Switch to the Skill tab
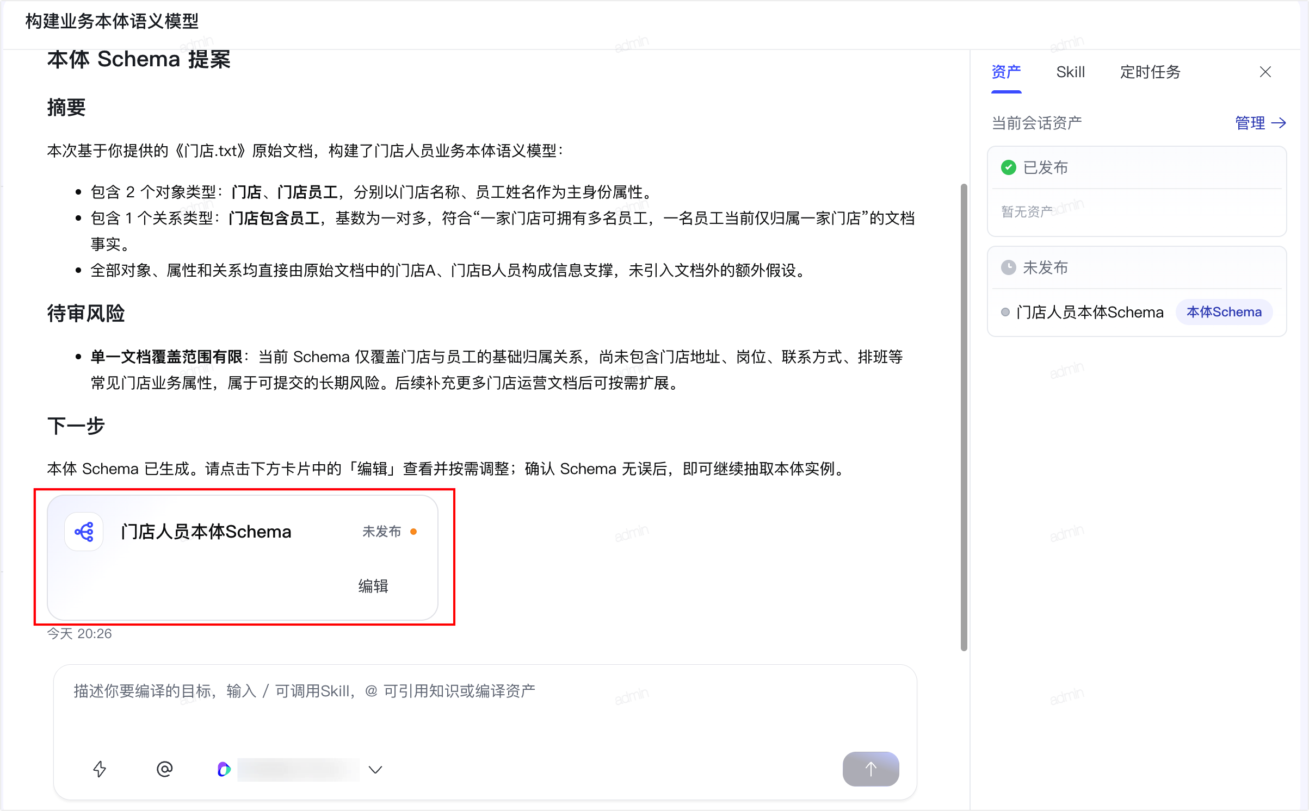 point(1070,72)
